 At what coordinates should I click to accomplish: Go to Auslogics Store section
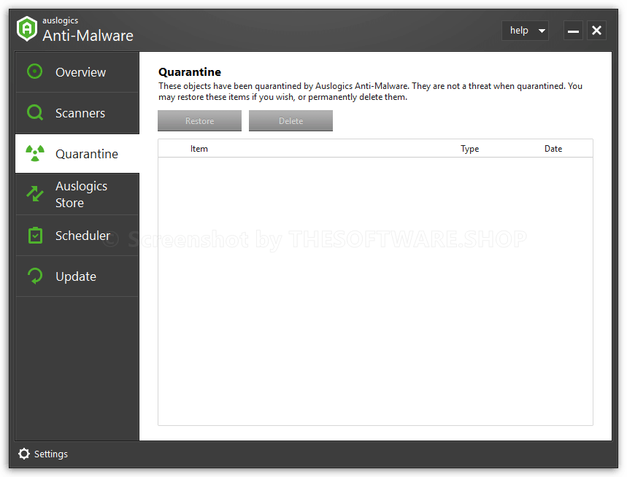77,195
